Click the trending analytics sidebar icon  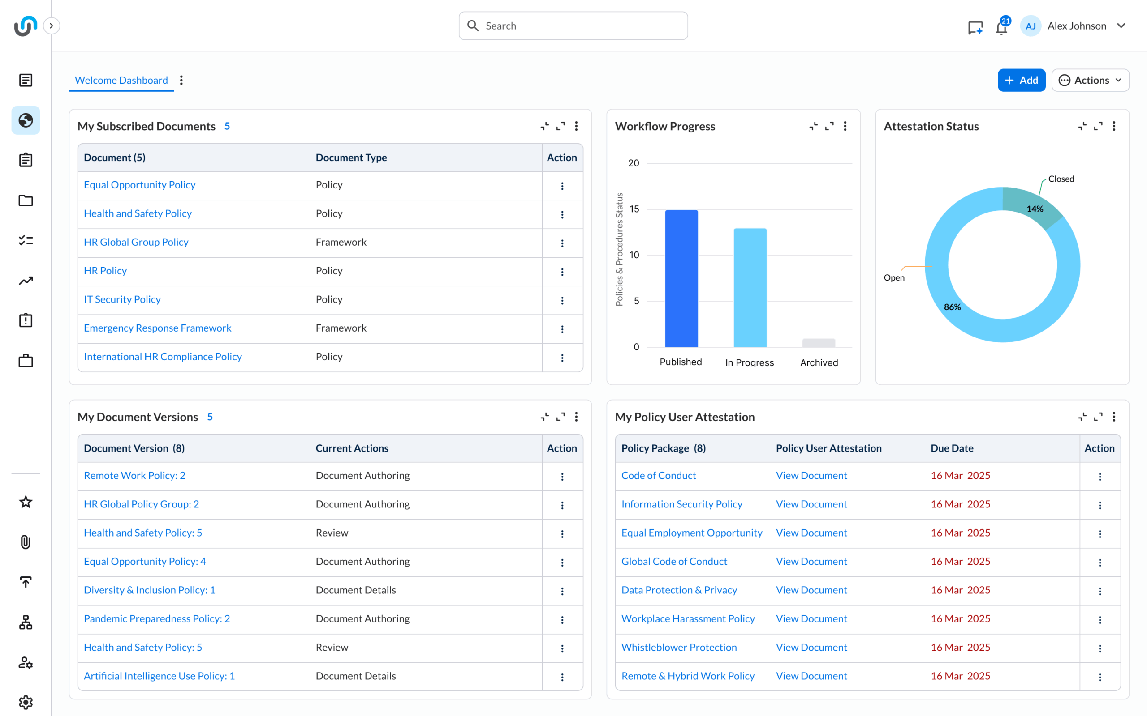(x=26, y=281)
